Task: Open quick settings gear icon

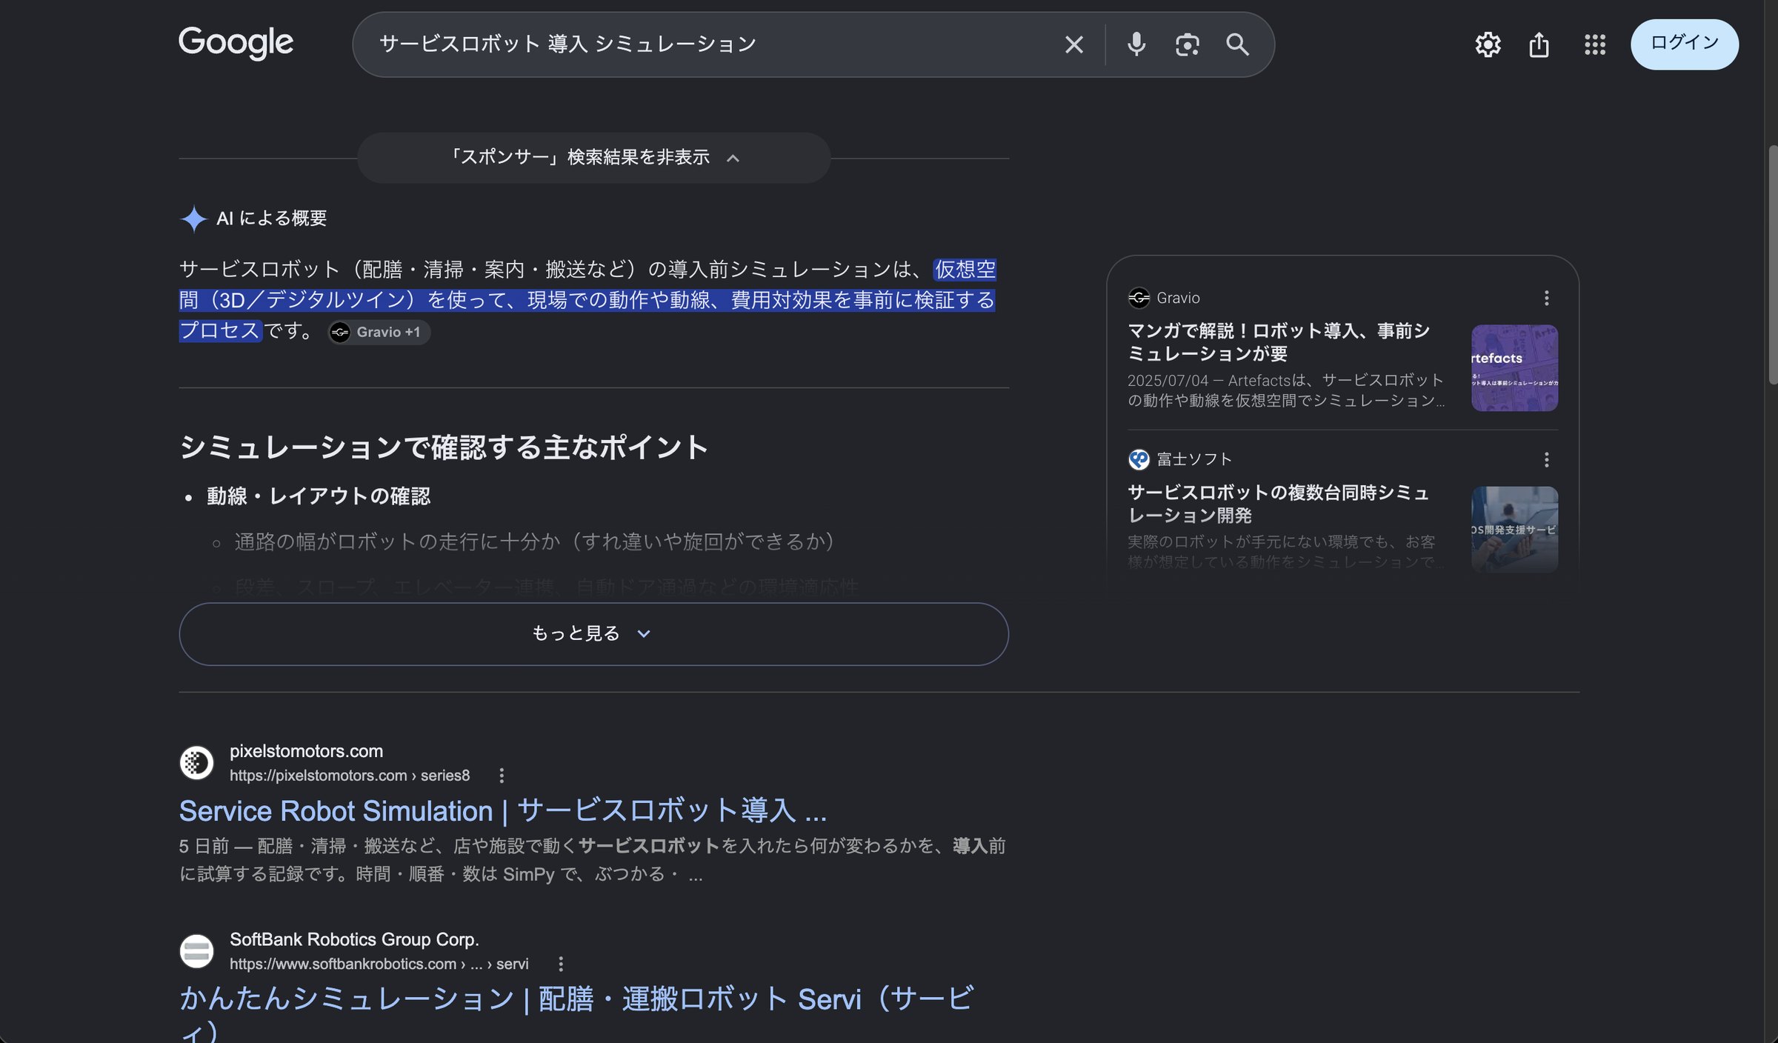Action: (x=1488, y=44)
